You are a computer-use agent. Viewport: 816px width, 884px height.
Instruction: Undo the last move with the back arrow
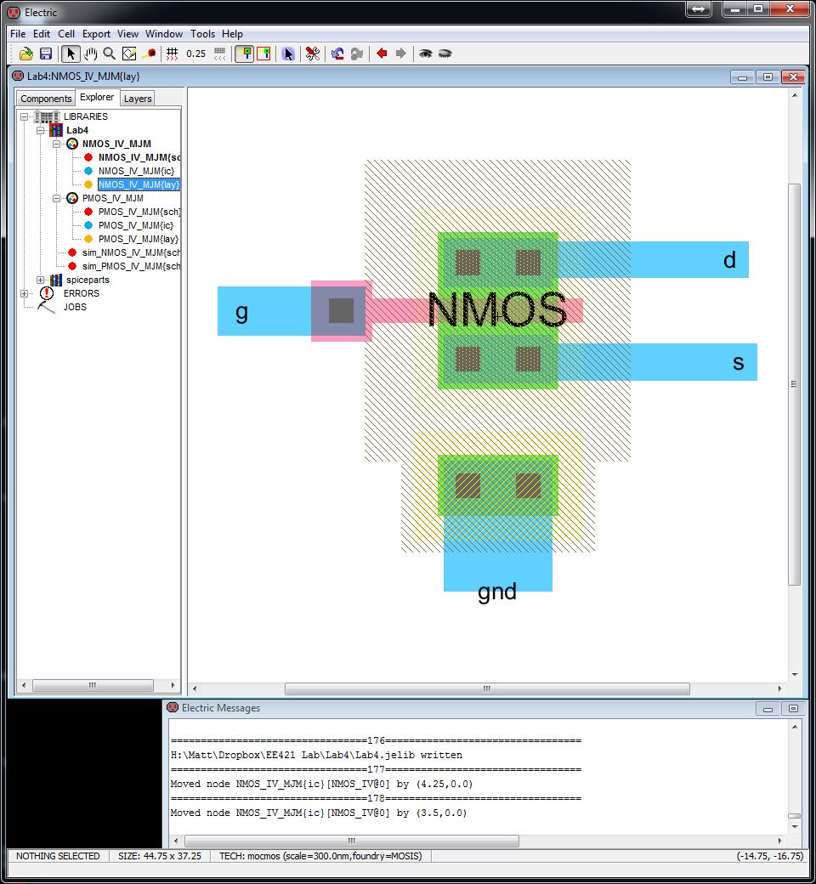point(380,53)
